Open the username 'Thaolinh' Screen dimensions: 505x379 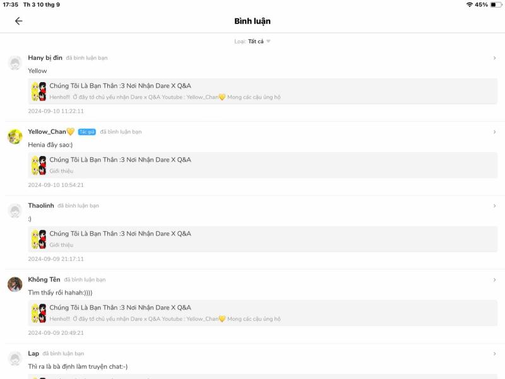pos(41,206)
